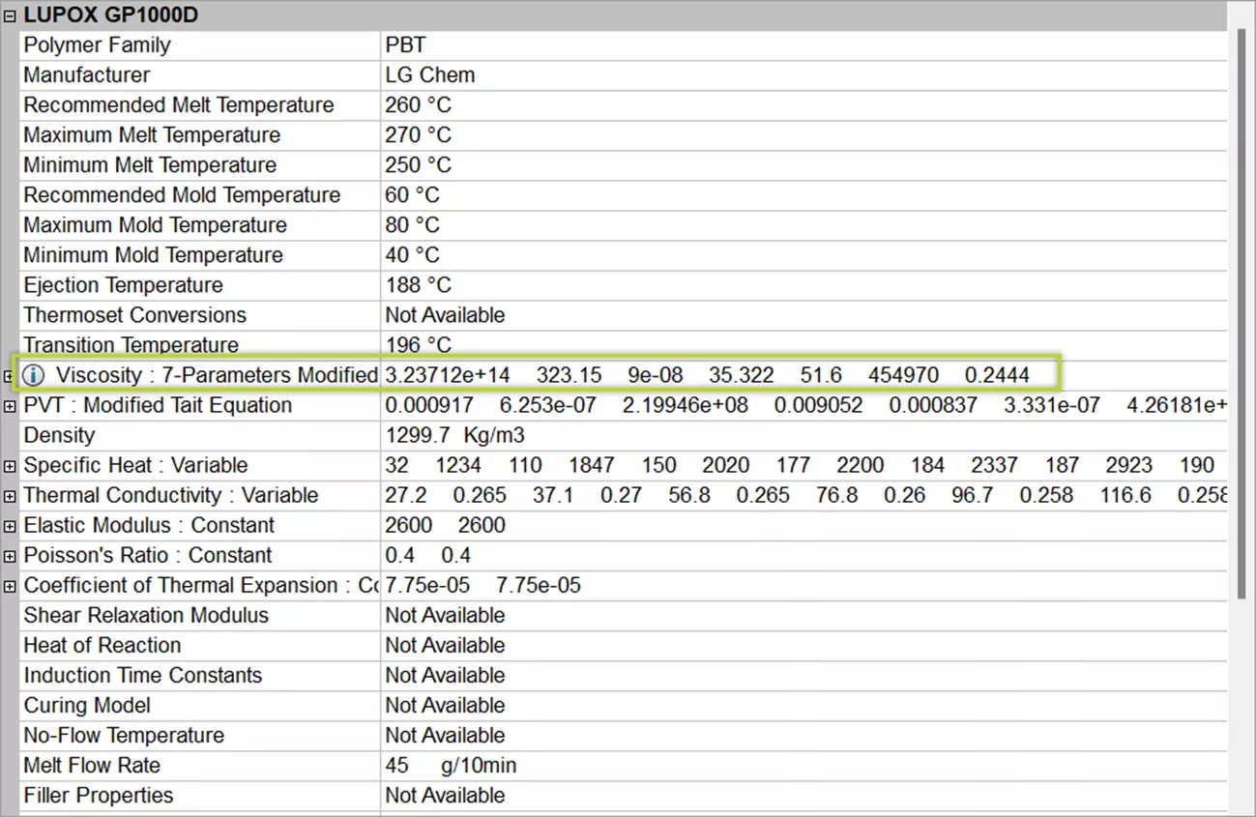
Task: Select the Density label
Action: pyautogui.click(x=59, y=435)
